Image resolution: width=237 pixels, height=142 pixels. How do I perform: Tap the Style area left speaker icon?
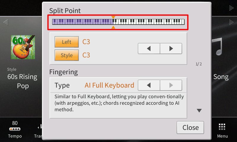tap(6, 22)
